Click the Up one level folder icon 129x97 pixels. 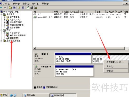point(10,8)
